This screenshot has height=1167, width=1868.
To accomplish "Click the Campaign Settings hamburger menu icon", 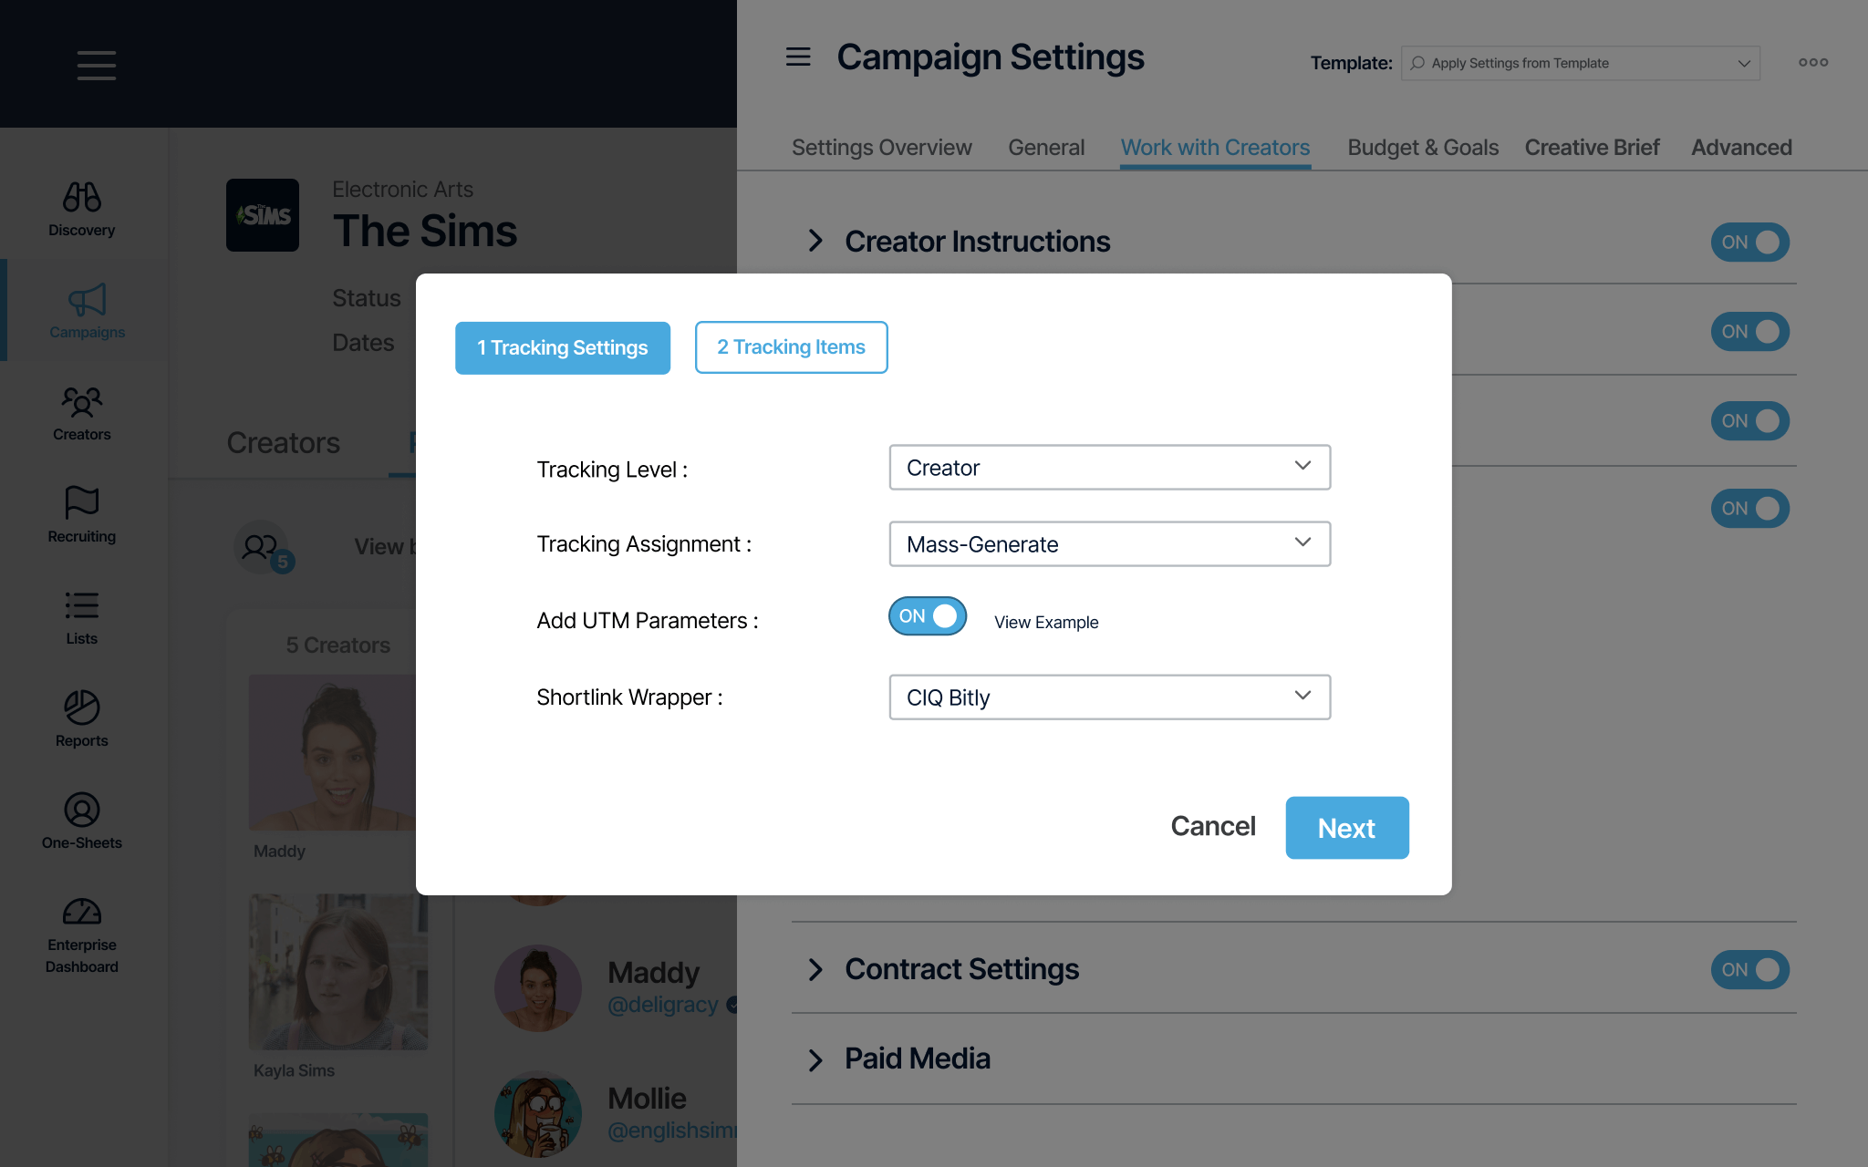I will 798,57.
